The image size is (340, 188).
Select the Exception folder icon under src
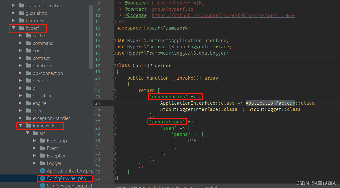(x=42, y=156)
